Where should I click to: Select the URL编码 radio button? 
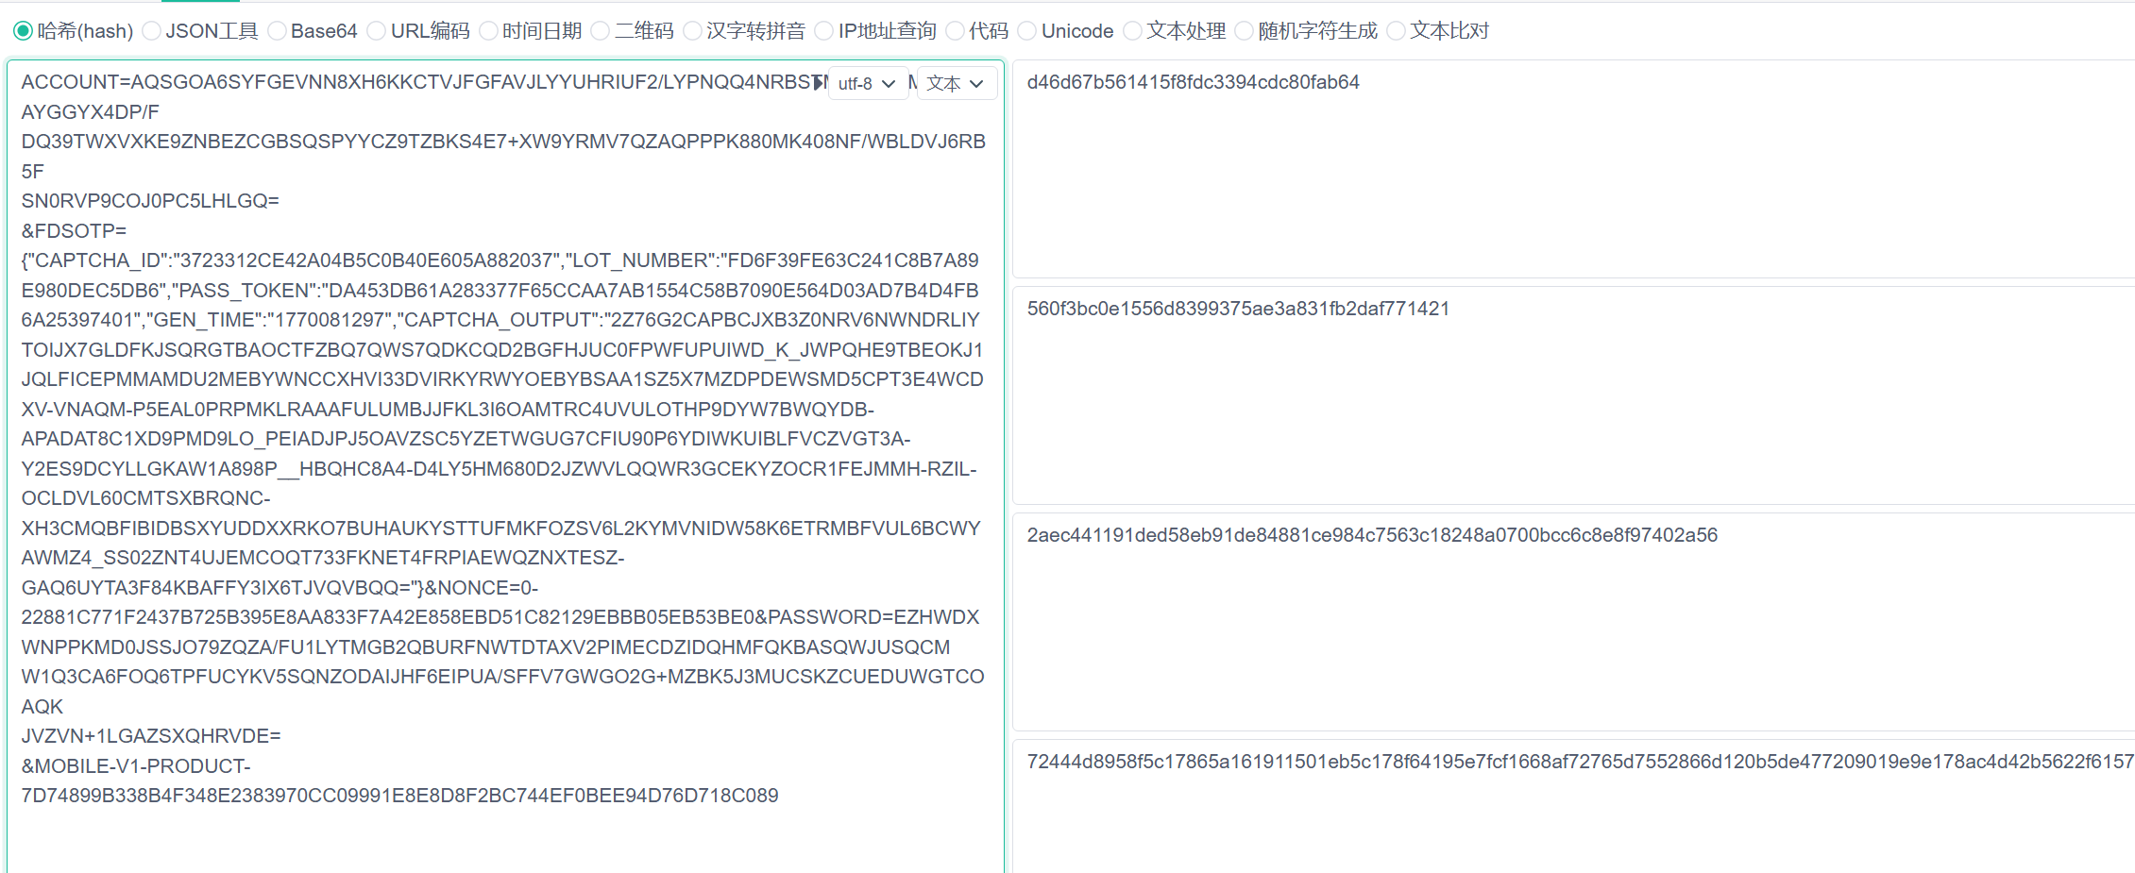pyautogui.click(x=377, y=31)
